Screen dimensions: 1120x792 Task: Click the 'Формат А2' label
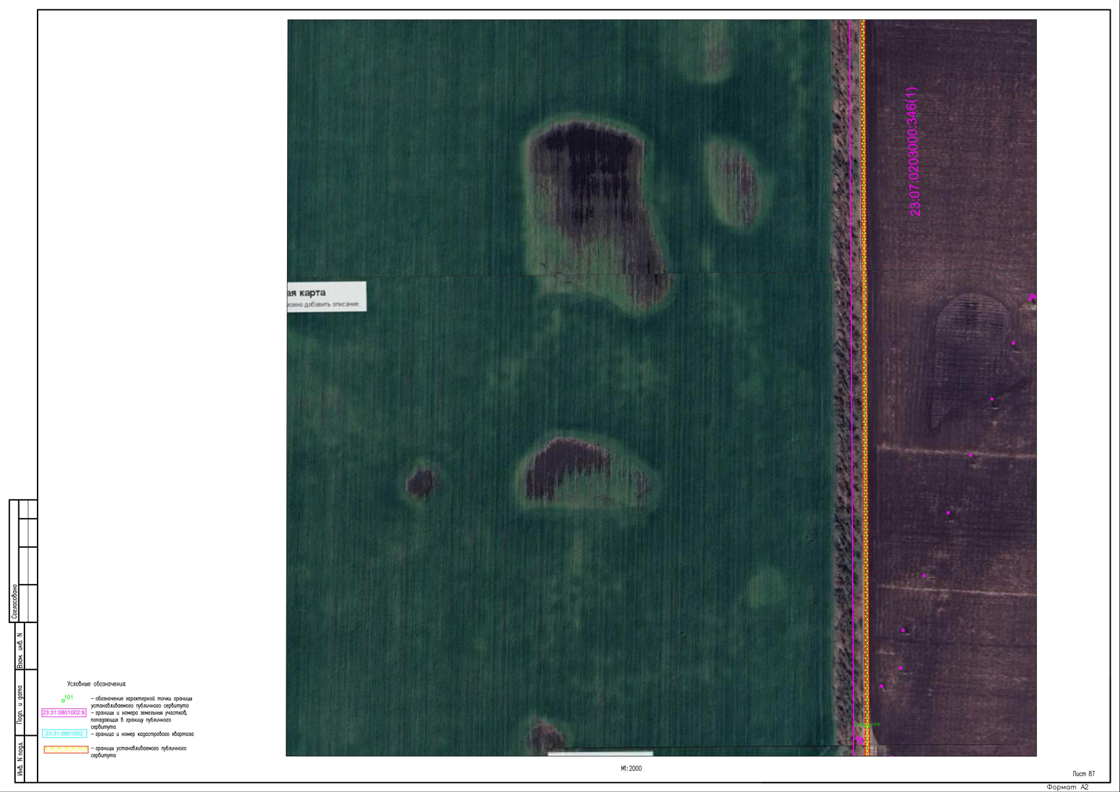pos(1067,787)
